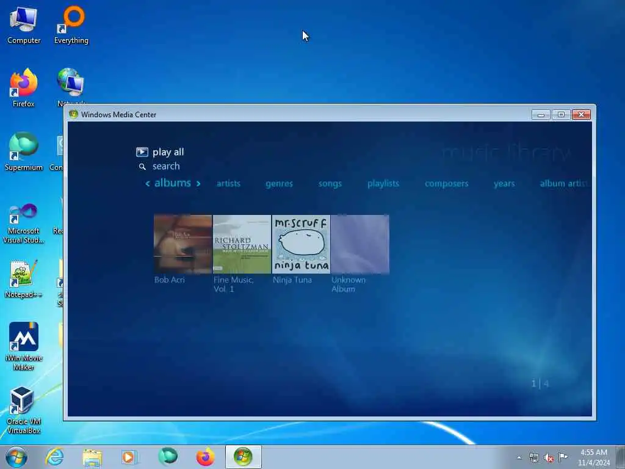Image resolution: width=625 pixels, height=469 pixels.
Task: Open the Everything desktop shortcut
Action: (x=71, y=25)
